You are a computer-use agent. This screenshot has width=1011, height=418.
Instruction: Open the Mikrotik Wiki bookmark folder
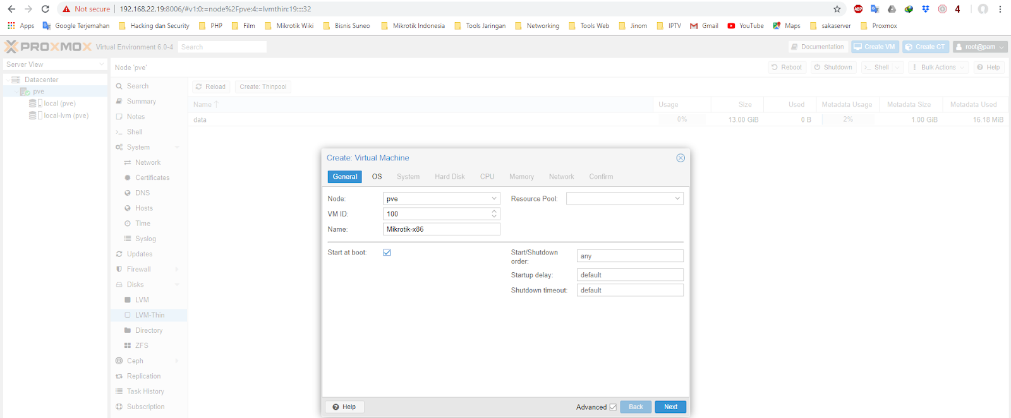(x=289, y=26)
